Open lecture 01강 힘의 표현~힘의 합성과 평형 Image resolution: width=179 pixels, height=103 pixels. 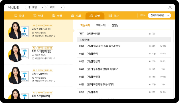coord(124,46)
